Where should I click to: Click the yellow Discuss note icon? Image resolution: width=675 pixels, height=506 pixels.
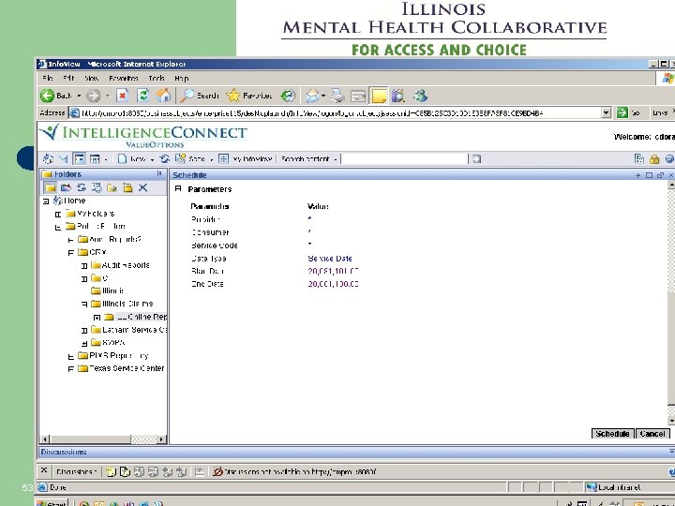[x=379, y=96]
